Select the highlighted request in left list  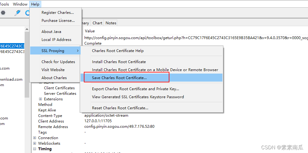click(12, 46)
